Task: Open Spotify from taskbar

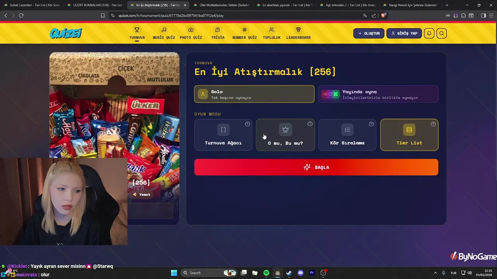Action: click(x=266, y=273)
